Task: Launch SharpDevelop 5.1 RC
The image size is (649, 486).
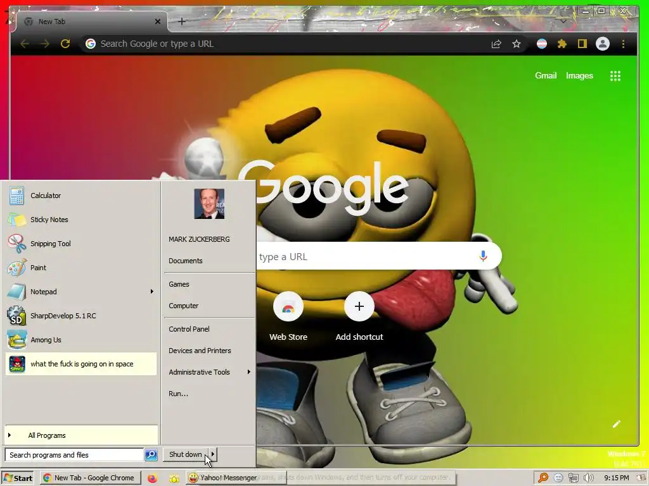Action: 81,316
